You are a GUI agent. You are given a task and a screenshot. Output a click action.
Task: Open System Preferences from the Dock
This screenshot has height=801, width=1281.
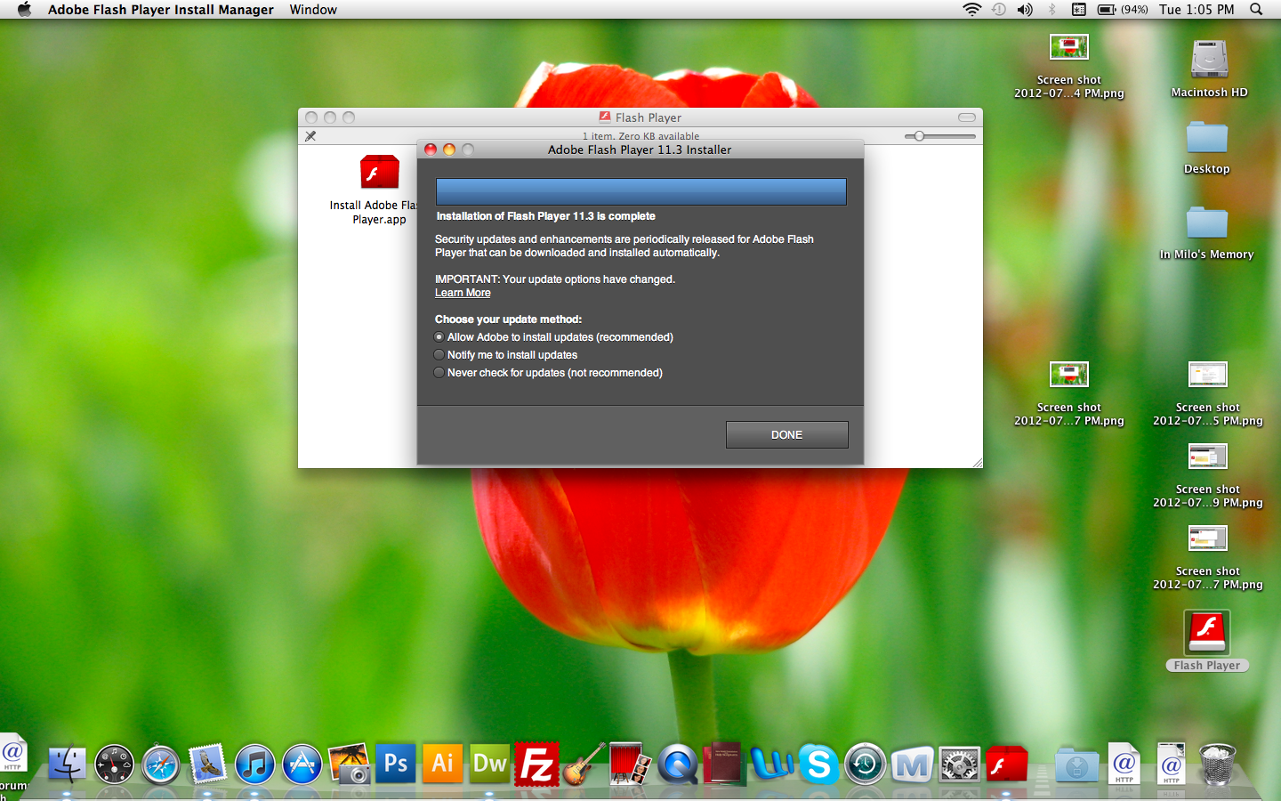tap(959, 765)
